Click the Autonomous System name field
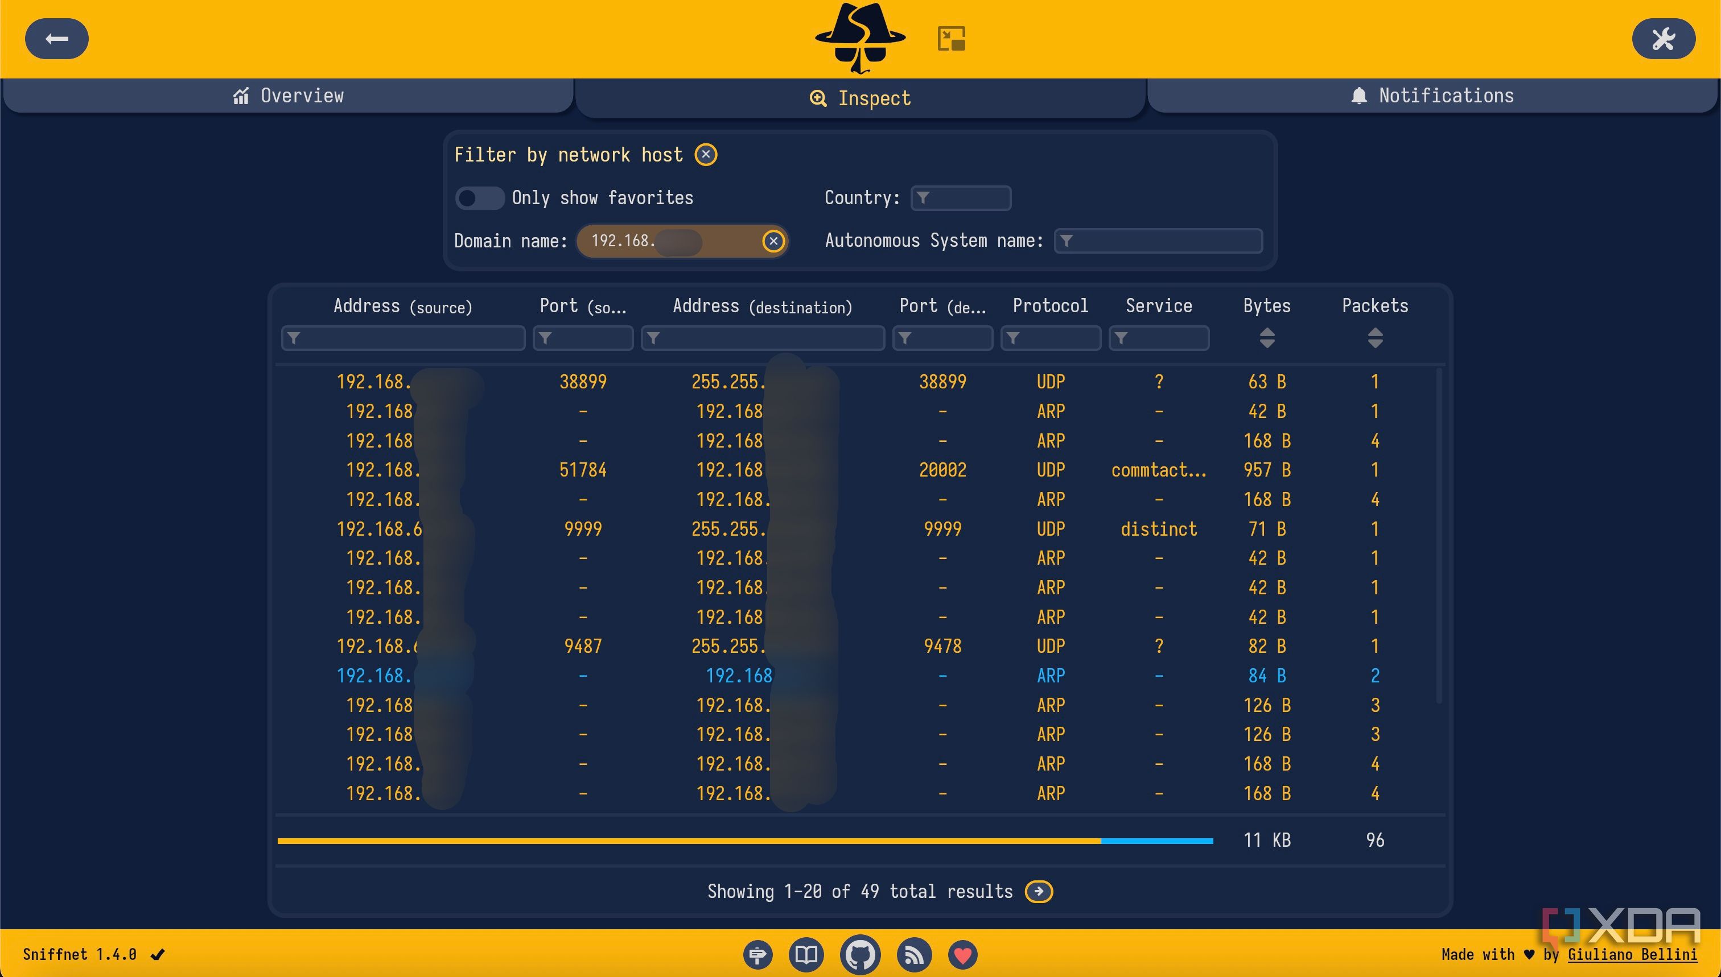1721x977 pixels. point(1158,241)
